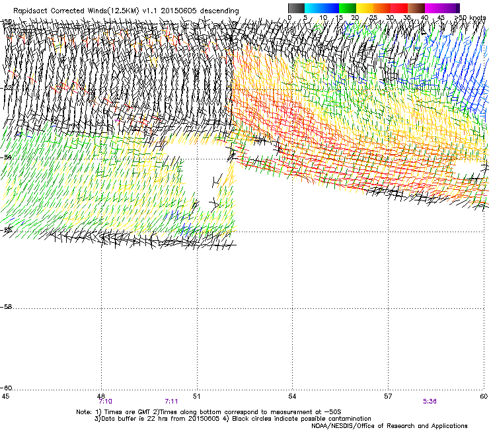
Task: Click the yellow 20-25 knots color segment
Action: click(x=365, y=8)
